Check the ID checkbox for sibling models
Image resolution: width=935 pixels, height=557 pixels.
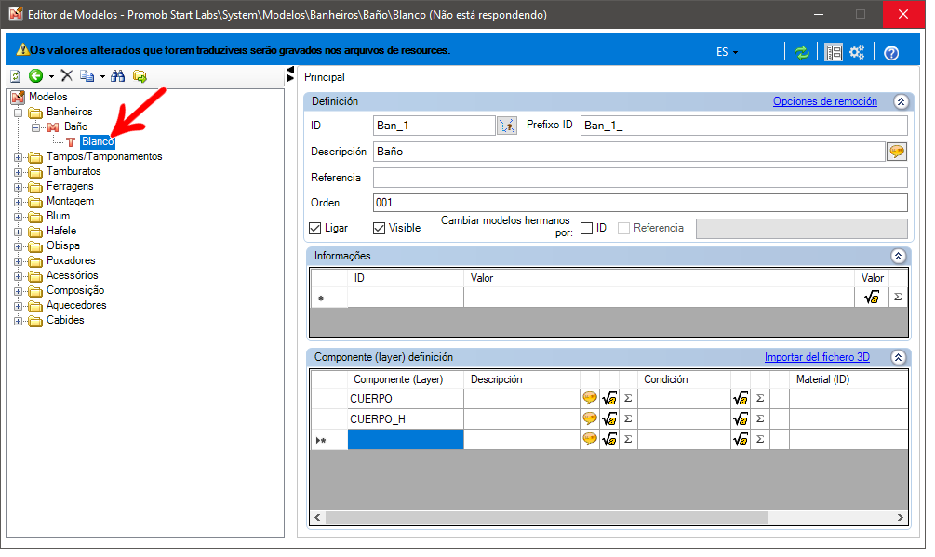point(587,228)
